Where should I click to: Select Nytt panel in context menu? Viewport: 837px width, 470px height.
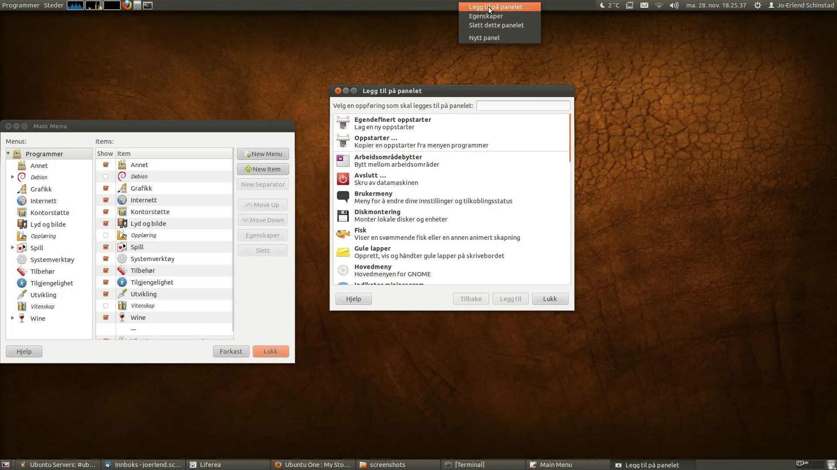click(x=484, y=38)
